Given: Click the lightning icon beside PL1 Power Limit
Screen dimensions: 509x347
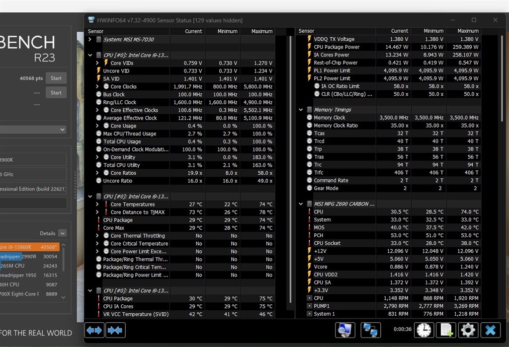Looking at the screenshot, I should point(309,70).
